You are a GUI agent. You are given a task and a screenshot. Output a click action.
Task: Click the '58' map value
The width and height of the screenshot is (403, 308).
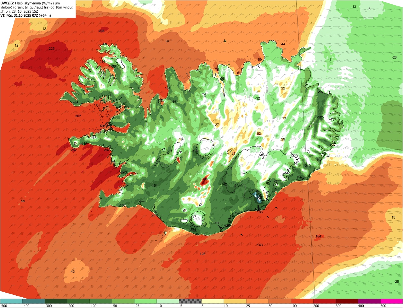223,79
